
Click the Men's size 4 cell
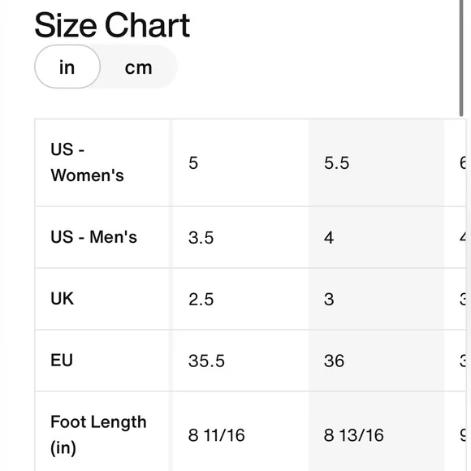pyautogui.click(x=376, y=237)
